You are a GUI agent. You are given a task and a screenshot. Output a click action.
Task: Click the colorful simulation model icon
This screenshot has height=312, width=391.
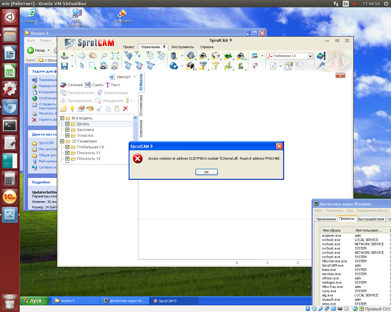321,56
